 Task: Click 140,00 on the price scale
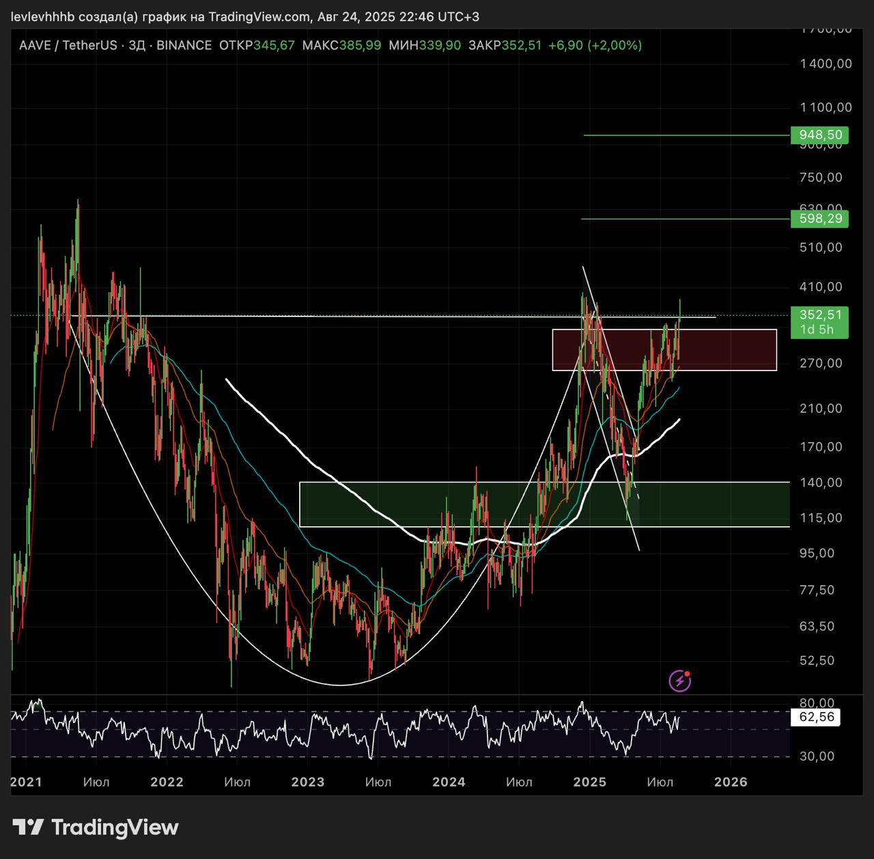[821, 482]
